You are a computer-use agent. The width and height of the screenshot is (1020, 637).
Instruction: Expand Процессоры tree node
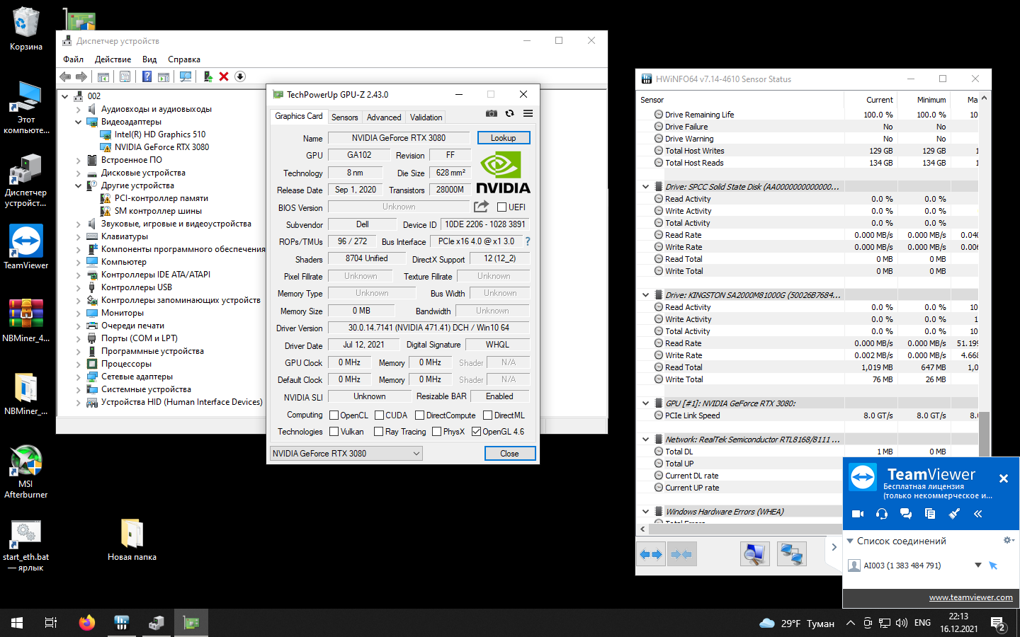[x=78, y=364]
